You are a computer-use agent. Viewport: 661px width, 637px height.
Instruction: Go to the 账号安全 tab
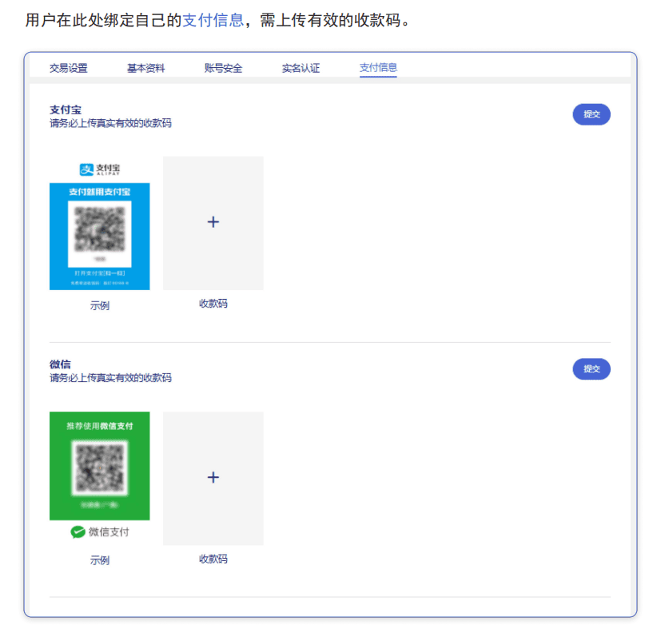pyautogui.click(x=224, y=68)
